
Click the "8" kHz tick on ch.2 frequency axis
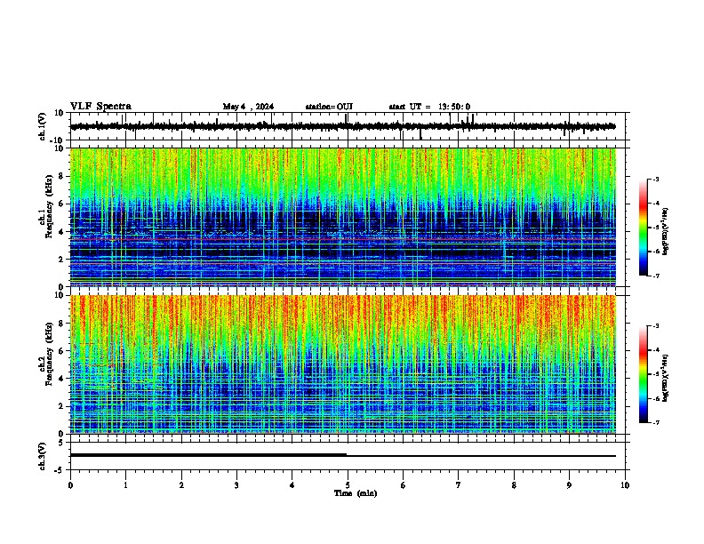61,324
